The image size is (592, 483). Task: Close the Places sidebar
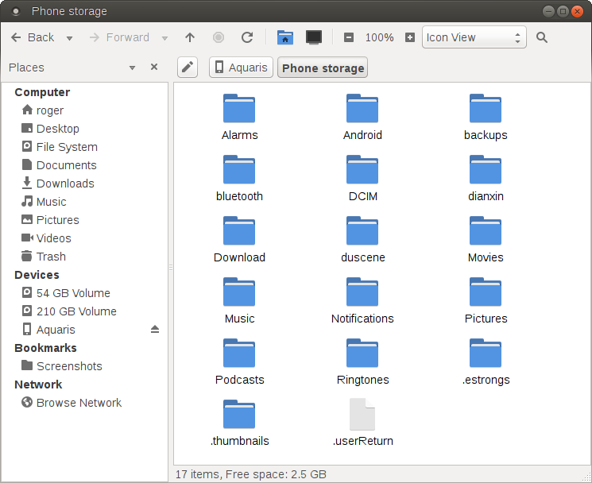point(154,68)
